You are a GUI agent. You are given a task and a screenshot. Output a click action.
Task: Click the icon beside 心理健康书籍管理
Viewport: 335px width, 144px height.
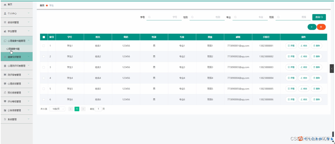pos(5,41)
